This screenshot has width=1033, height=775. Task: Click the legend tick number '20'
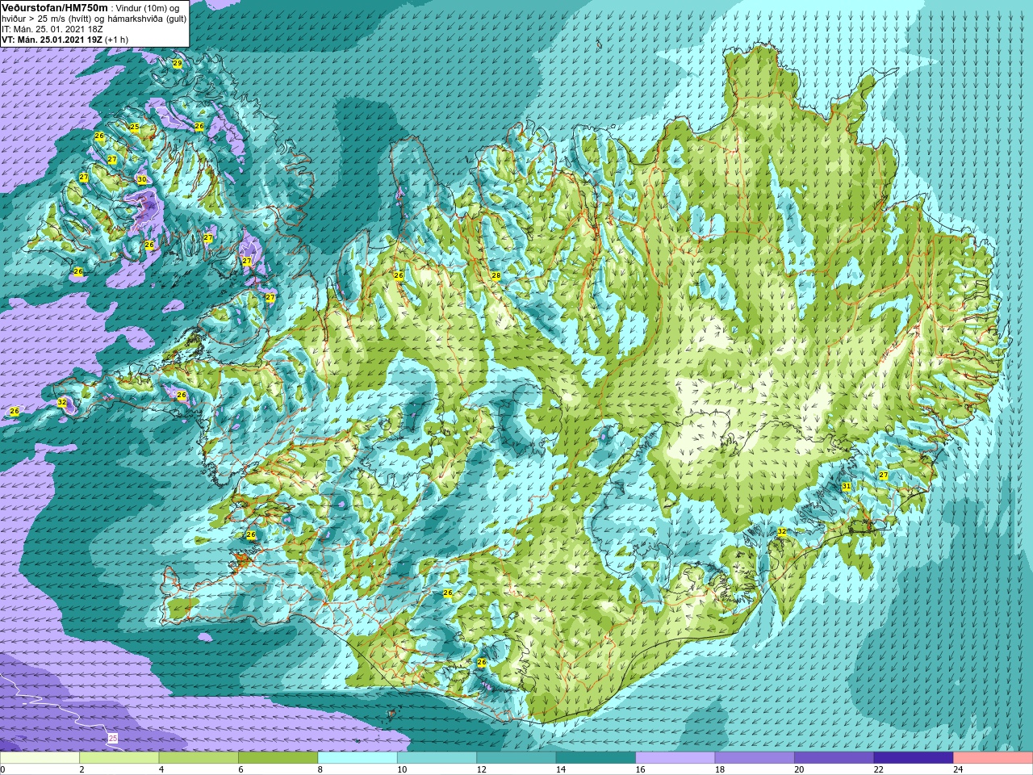click(798, 769)
